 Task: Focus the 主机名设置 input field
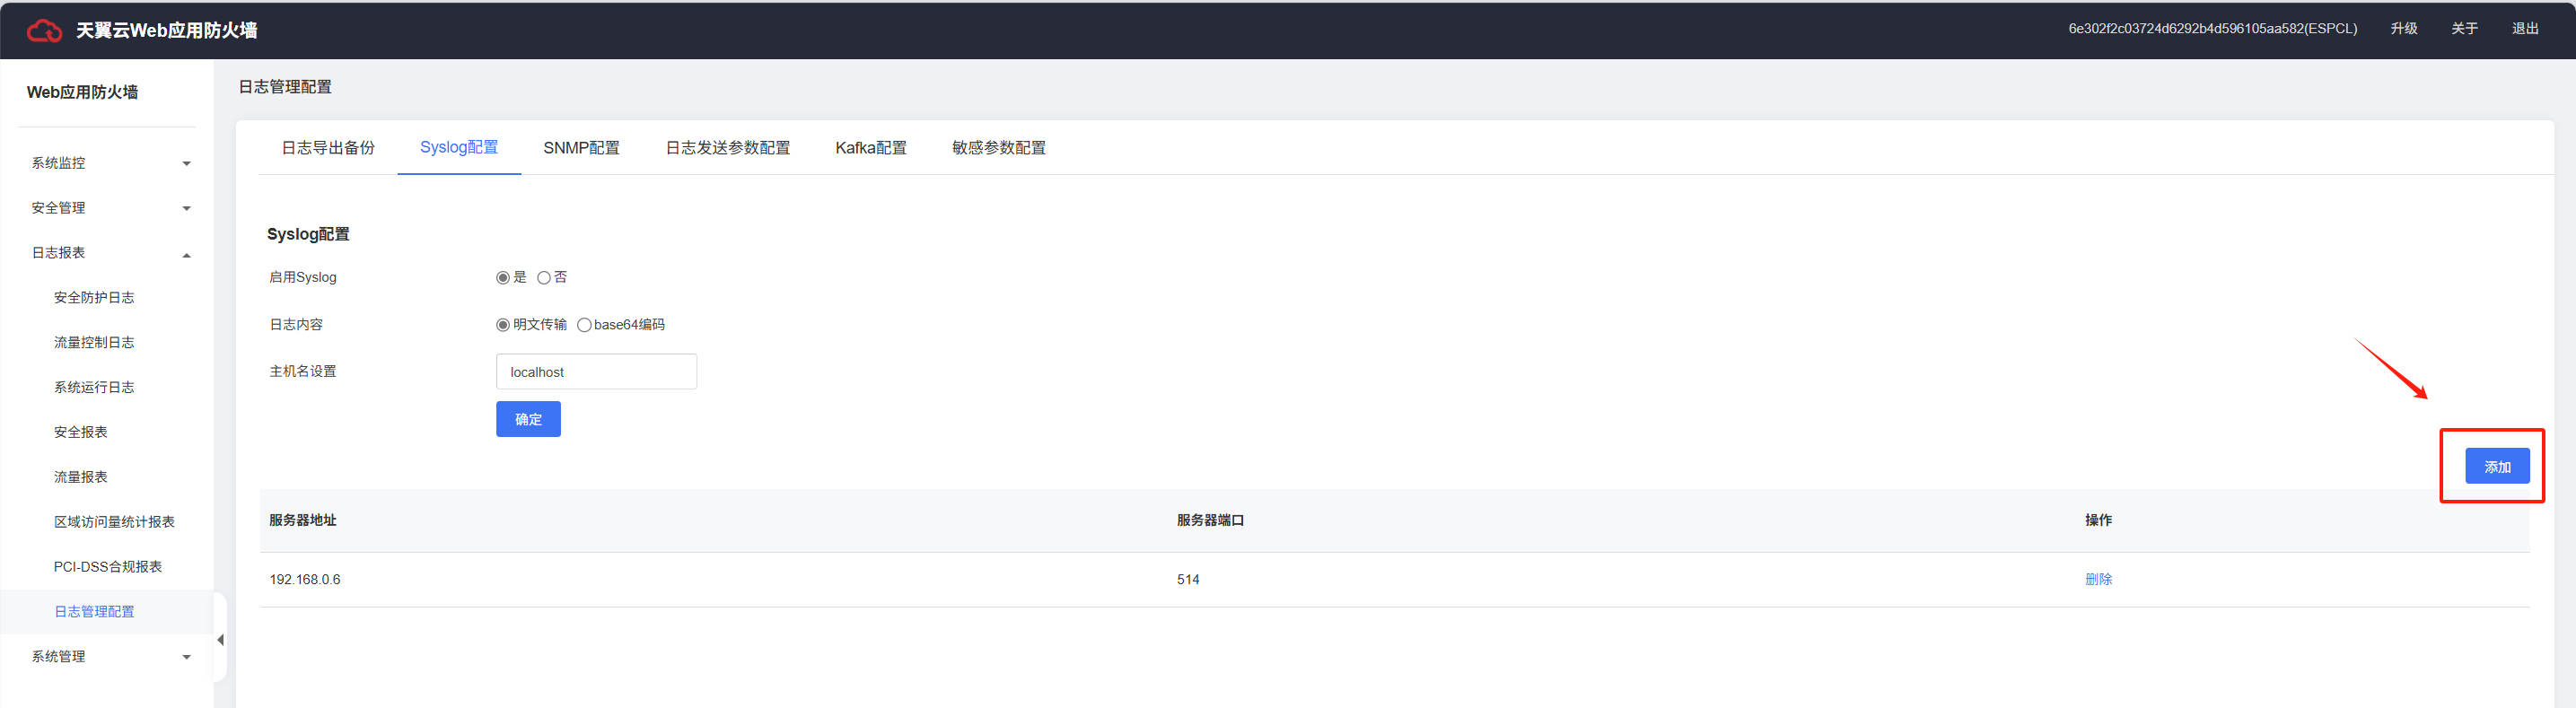tap(596, 372)
